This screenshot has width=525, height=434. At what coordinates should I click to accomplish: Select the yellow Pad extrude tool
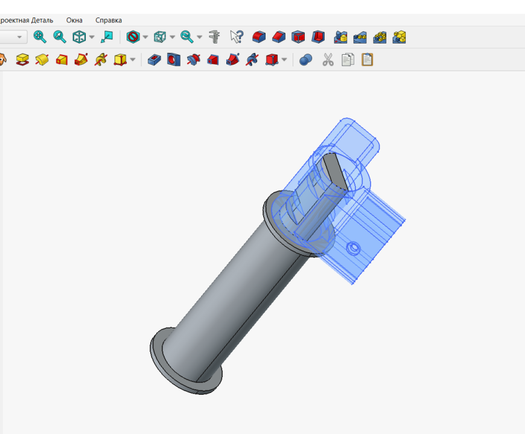tap(22, 60)
